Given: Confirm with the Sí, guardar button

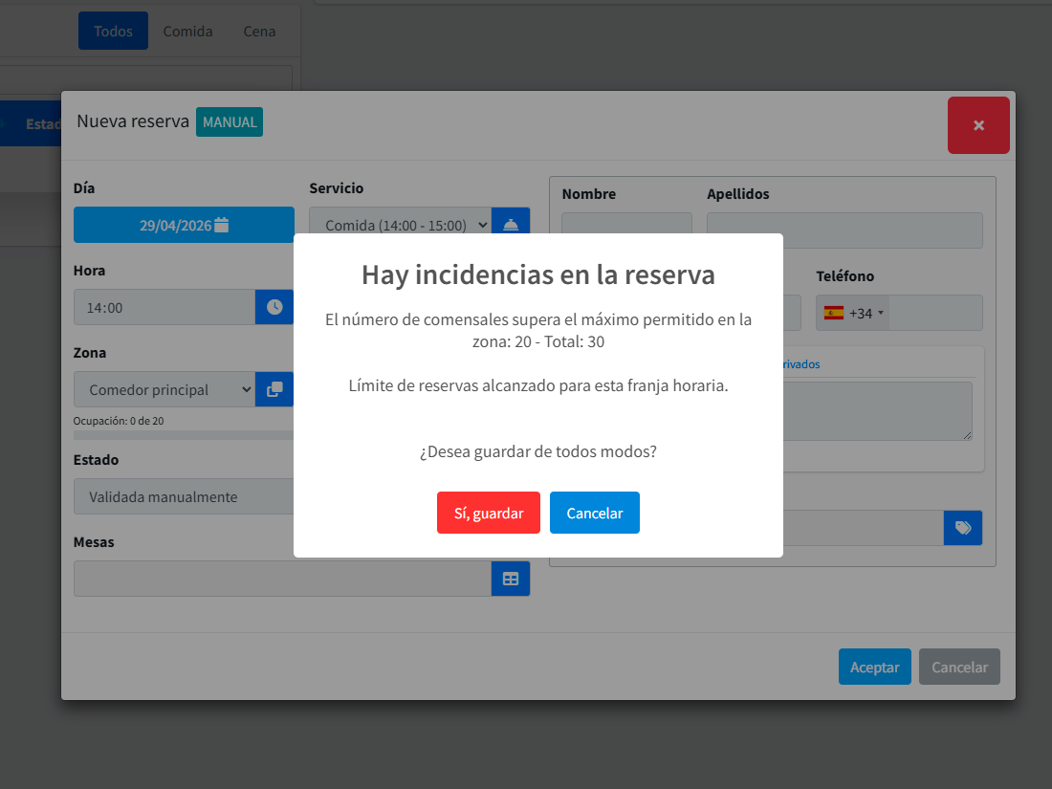Looking at the screenshot, I should (489, 513).
